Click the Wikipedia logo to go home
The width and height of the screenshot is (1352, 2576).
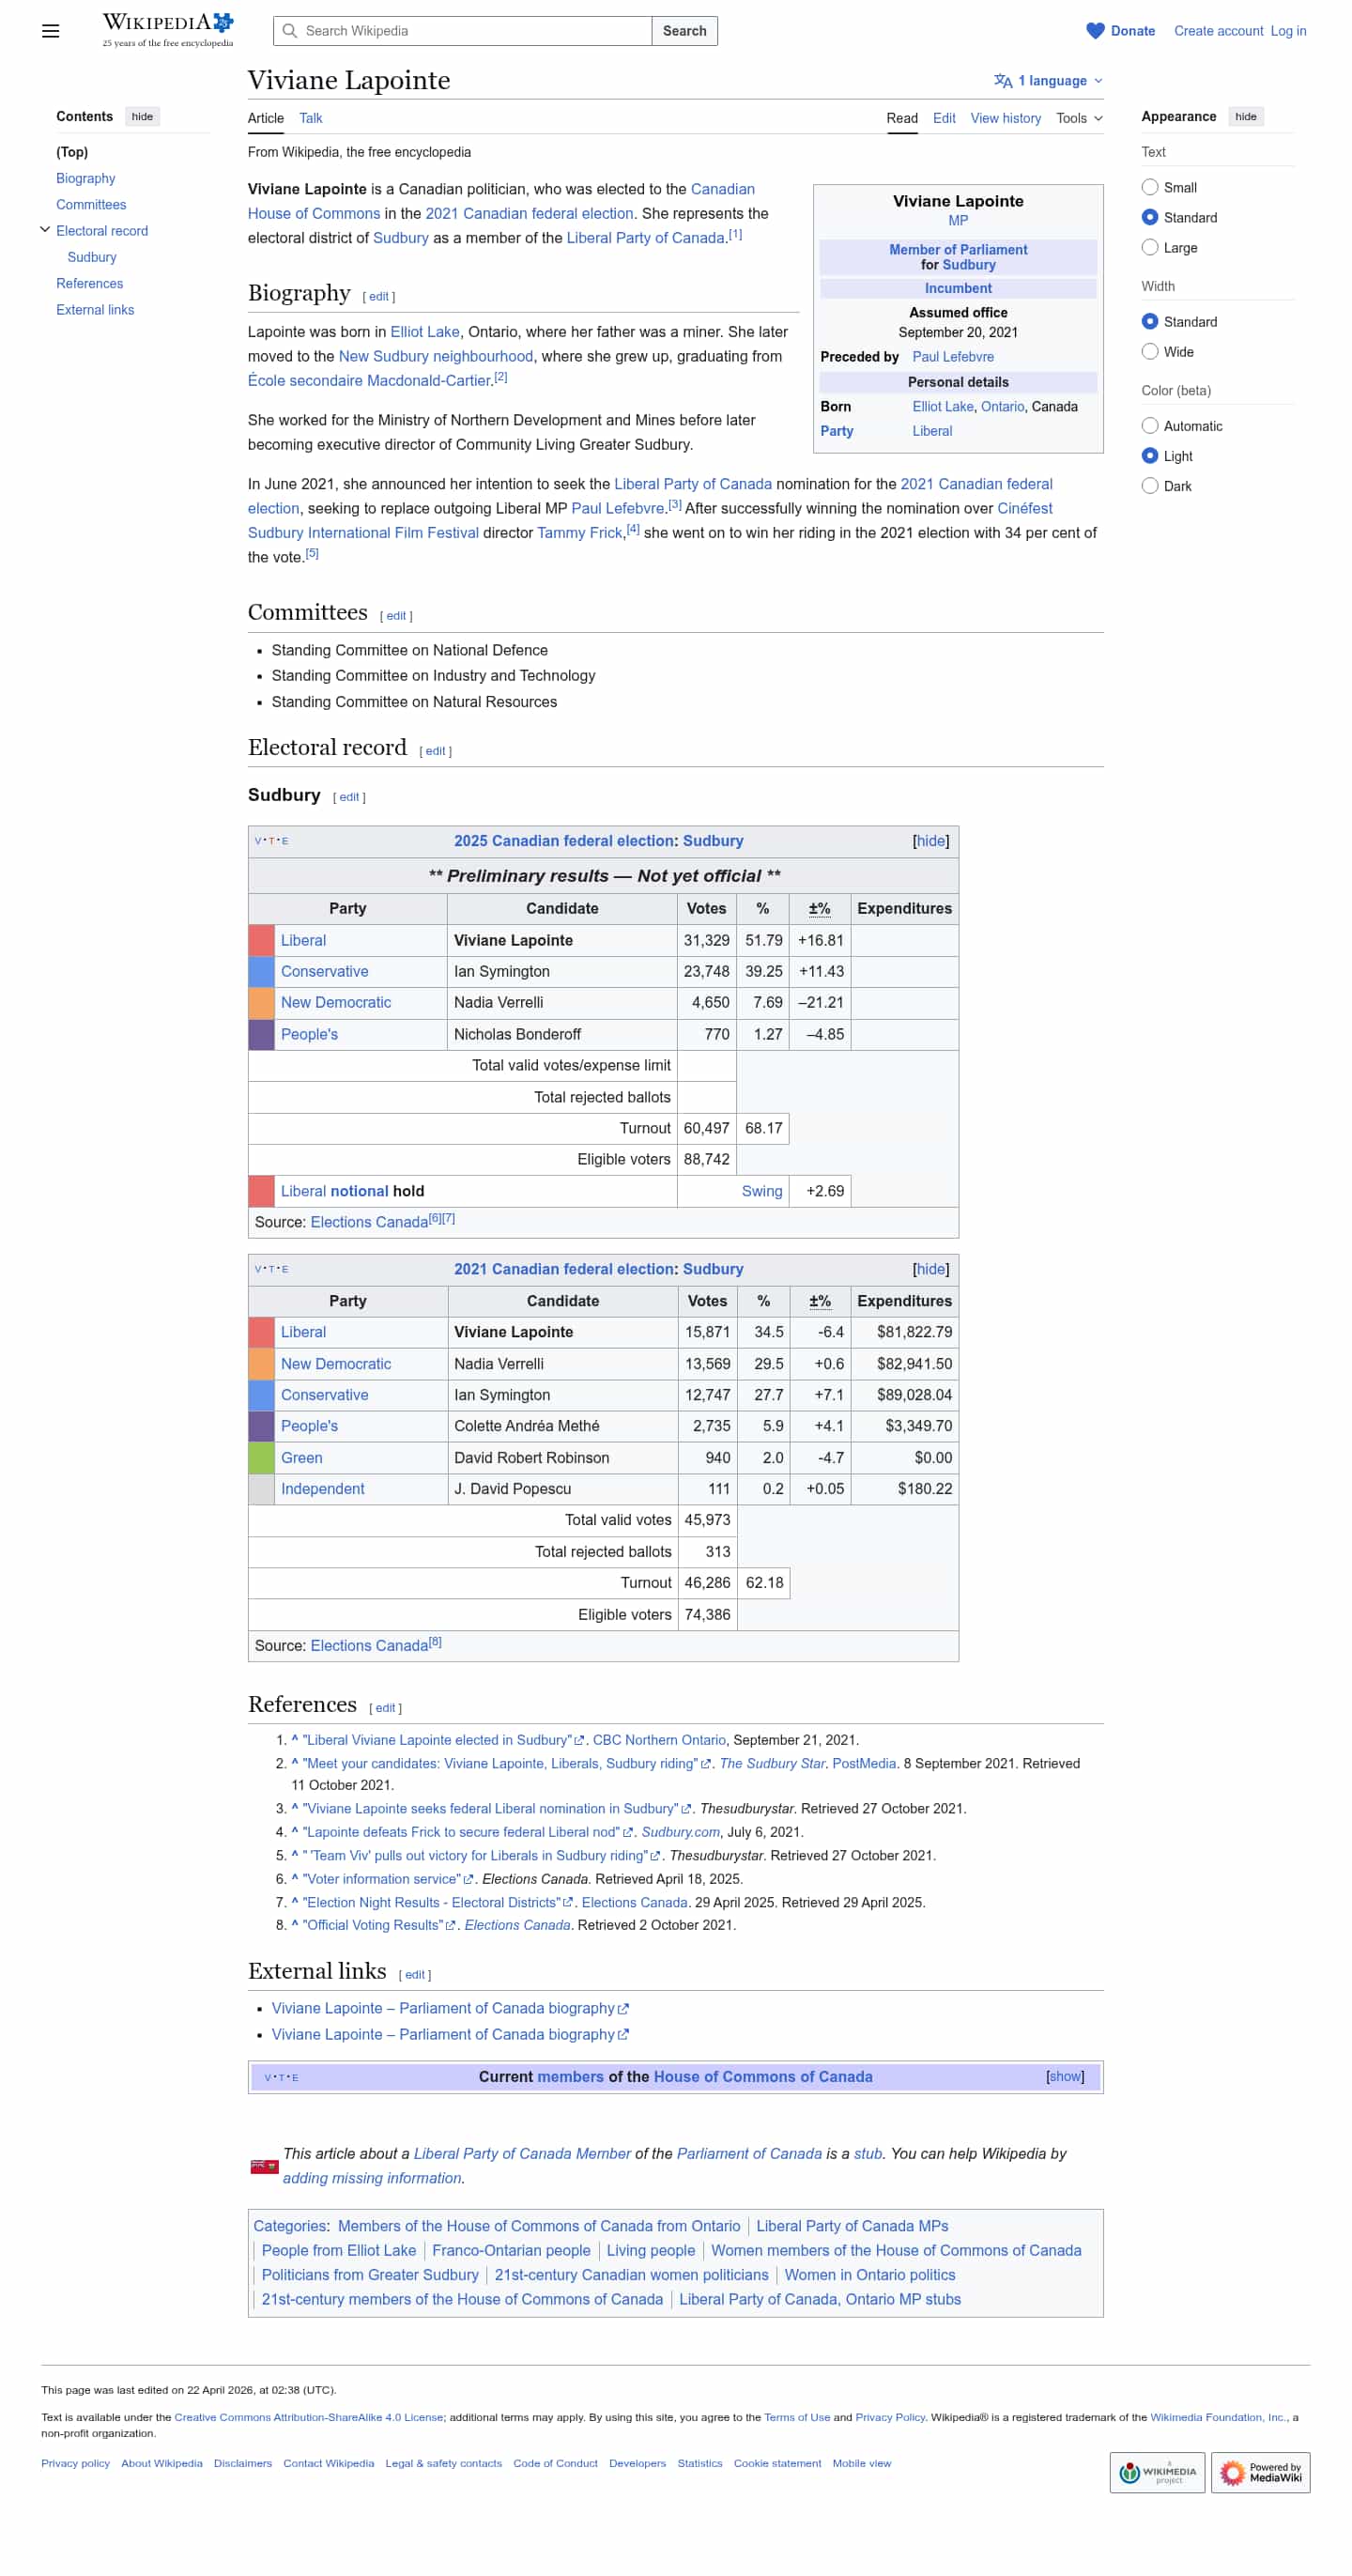click(x=167, y=30)
